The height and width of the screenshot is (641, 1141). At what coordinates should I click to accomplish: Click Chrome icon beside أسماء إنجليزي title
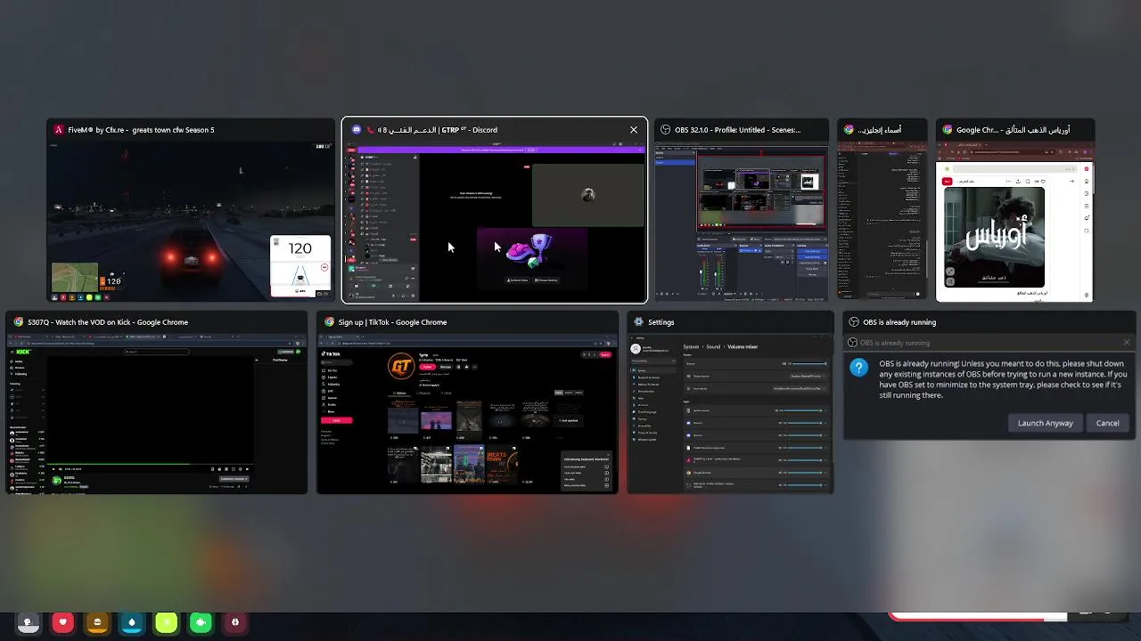(x=849, y=130)
